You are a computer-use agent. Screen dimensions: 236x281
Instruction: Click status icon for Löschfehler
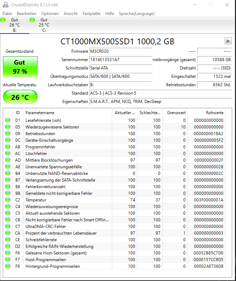[x=8, y=153]
